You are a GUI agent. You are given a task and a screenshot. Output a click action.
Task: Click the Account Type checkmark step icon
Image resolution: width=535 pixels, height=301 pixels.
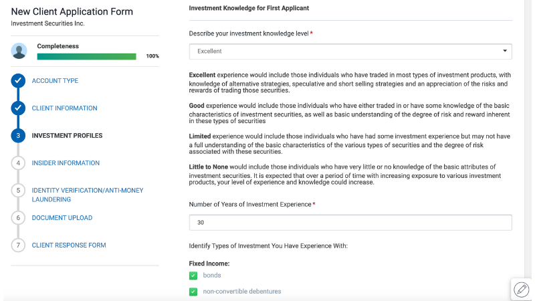18,81
